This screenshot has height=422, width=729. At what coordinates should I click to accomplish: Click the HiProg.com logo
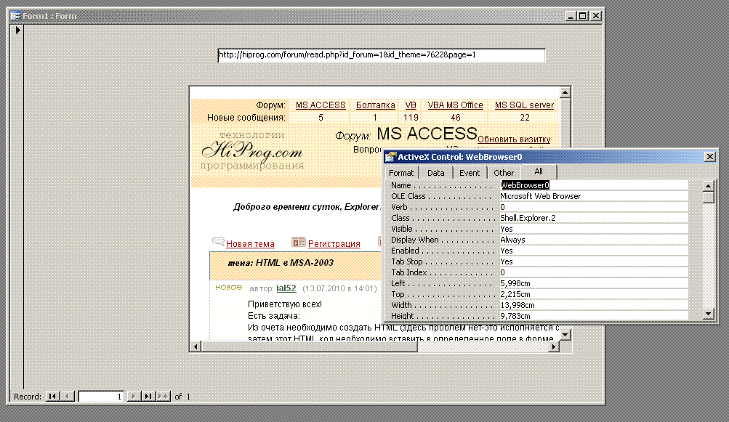[x=252, y=150]
